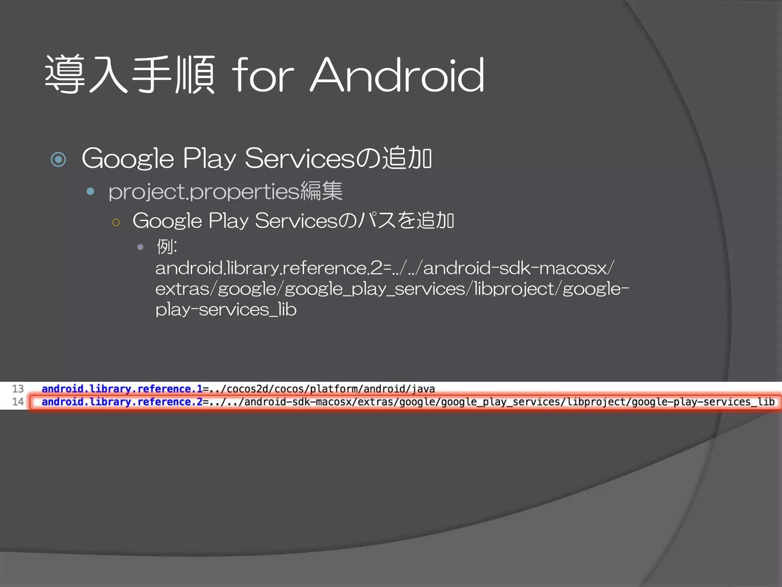Click 'Google Play Servicesのパスを追加' line

[x=293, y=221]
